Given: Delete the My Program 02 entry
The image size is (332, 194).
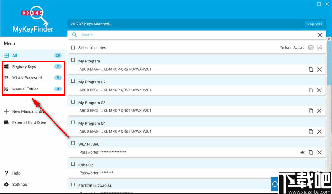Looking at the screenshot, I should pyautogui.click(x=319, y=90).
